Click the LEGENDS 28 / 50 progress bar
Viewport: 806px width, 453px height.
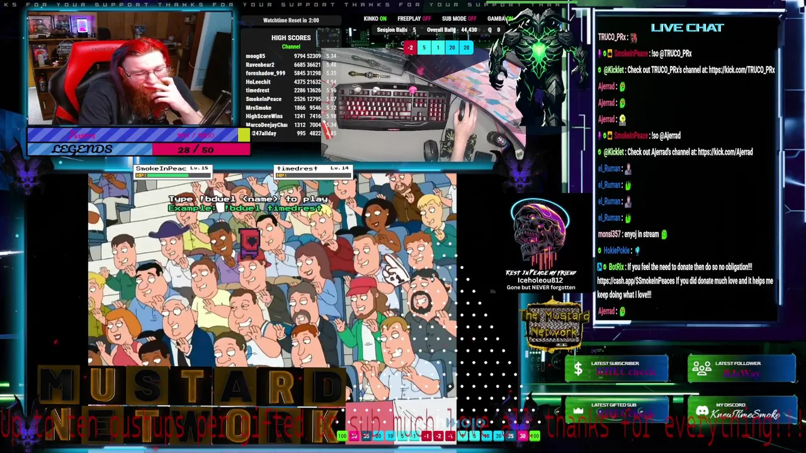(x=139, y=149)
